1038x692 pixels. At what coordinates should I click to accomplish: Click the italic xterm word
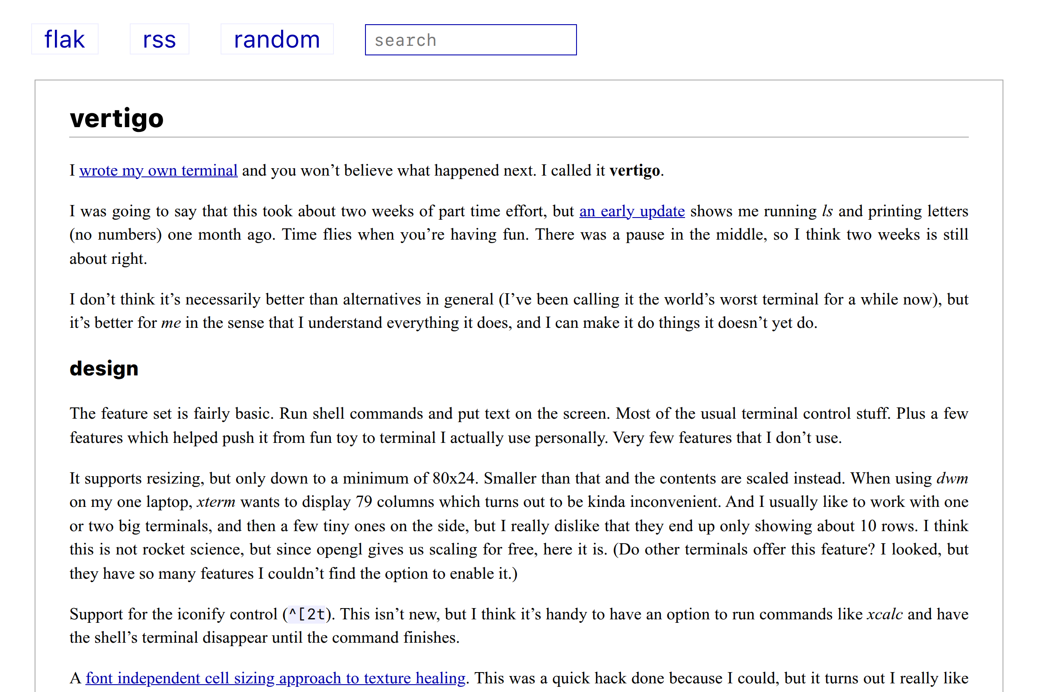coord(216,502)
